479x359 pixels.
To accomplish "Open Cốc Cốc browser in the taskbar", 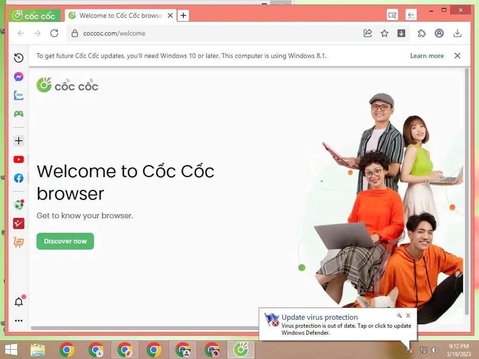I will click(x=241, y=350).
